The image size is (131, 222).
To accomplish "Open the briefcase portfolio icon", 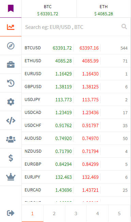I will click(11, 65).
